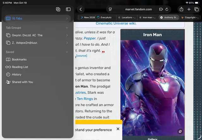Click the tab group icon beside Gwynn. Dxczd.
Screen dimensions: 202x140
pos(8,35)
